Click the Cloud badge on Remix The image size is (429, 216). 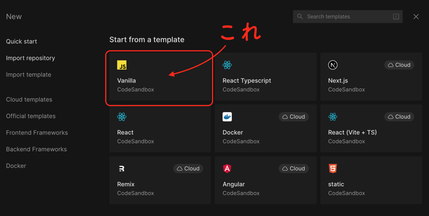[x=188, y=168]
